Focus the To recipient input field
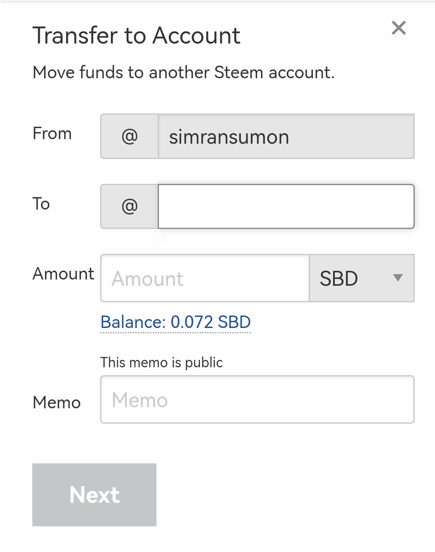This screenshot has width=435, height=552. (286, 206)
